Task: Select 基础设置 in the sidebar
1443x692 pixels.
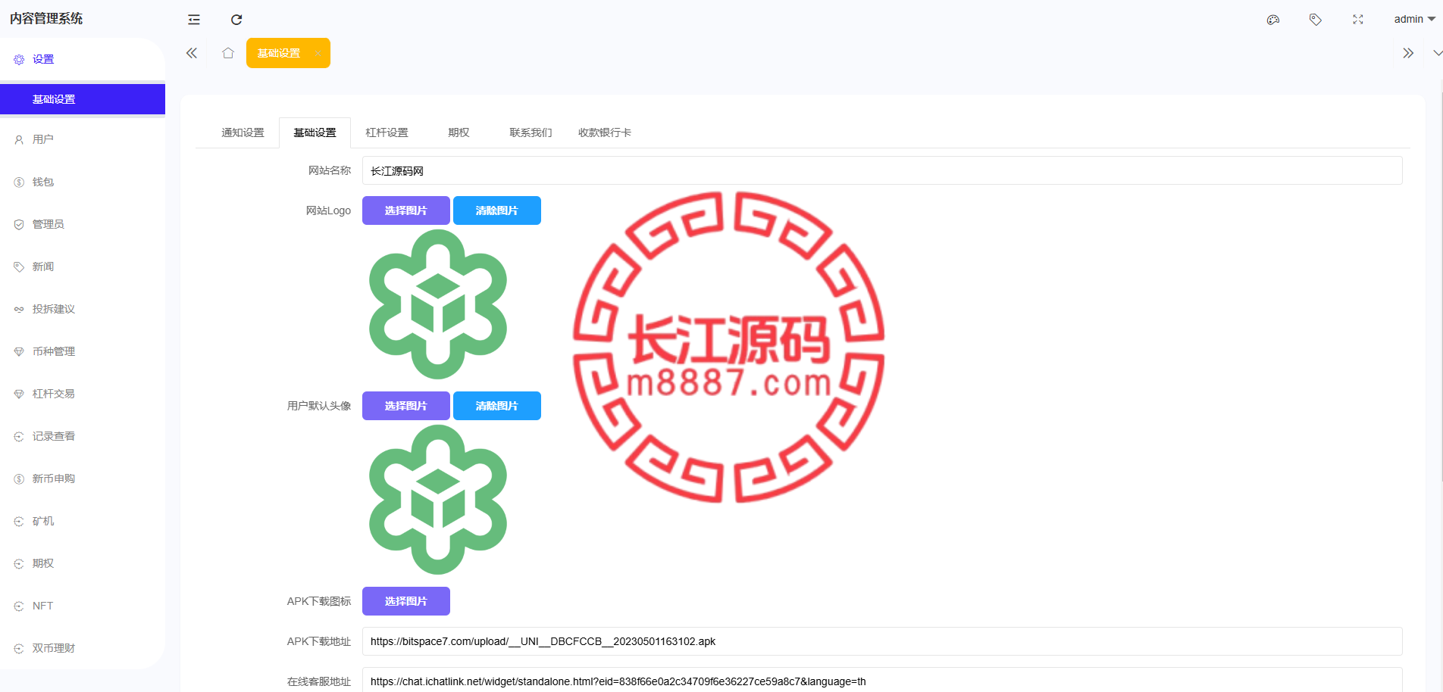Action: [83, 99]
